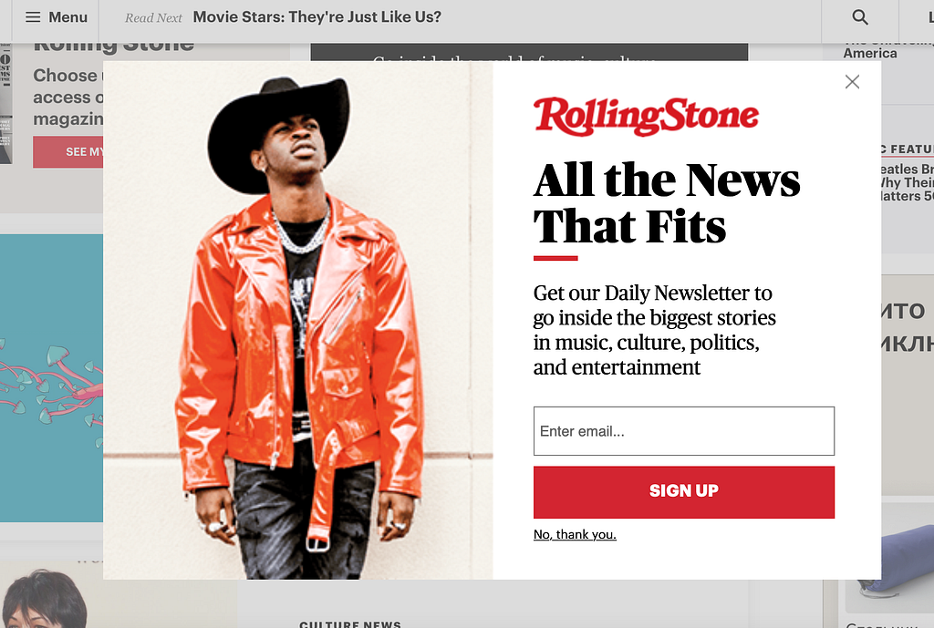The width and height of the screenshot is (934, 628).
Task: Click the Rolling Stone logo in popup
Action: click(x=647, y=116)
